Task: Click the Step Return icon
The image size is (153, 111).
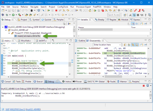Action: pyautogui.click(x=72, y=10)
